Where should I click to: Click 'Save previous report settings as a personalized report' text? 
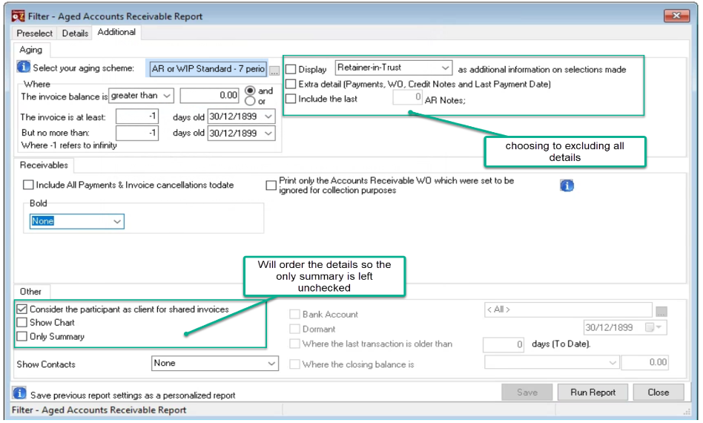coord(133,396)
